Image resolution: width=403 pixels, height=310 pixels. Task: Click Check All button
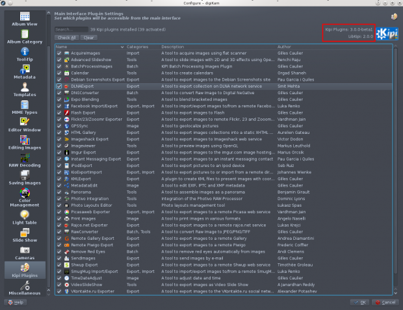tap(66, 38)
